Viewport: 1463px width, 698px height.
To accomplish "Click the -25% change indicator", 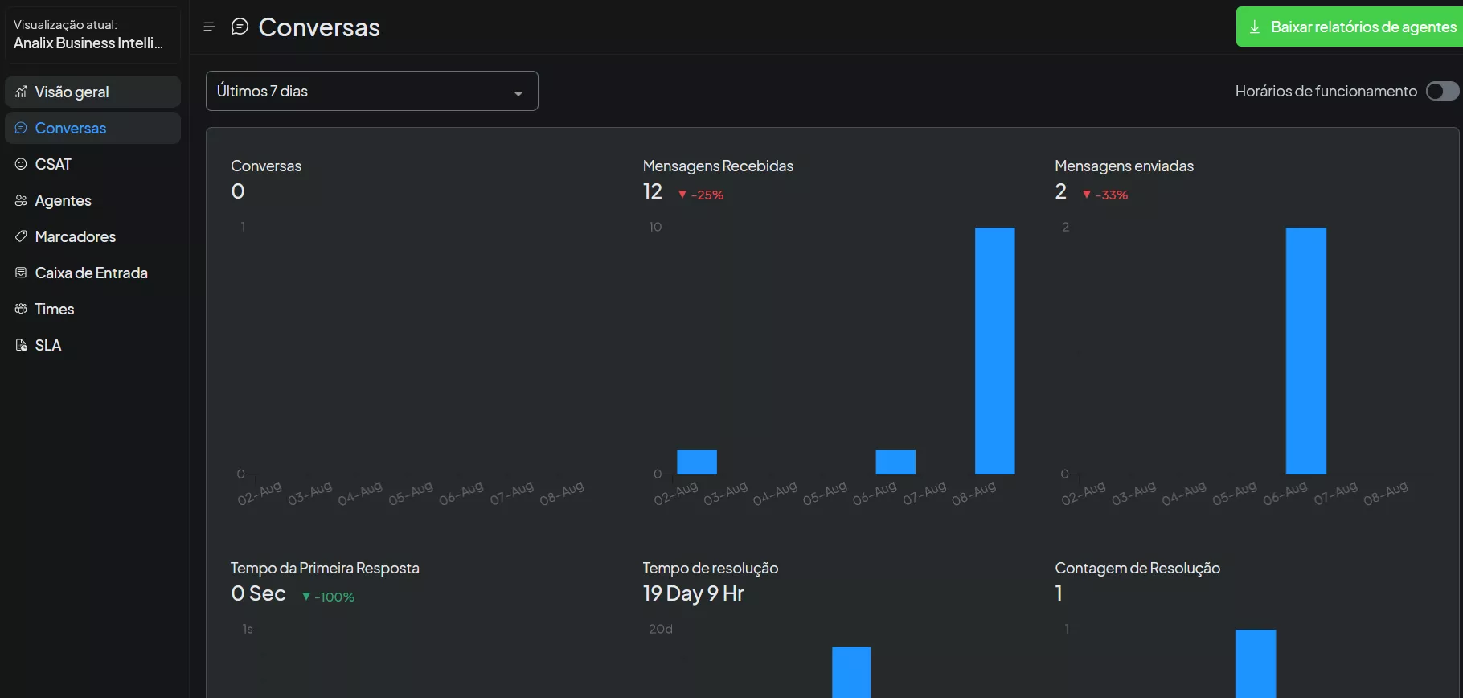I will point(701,195).
